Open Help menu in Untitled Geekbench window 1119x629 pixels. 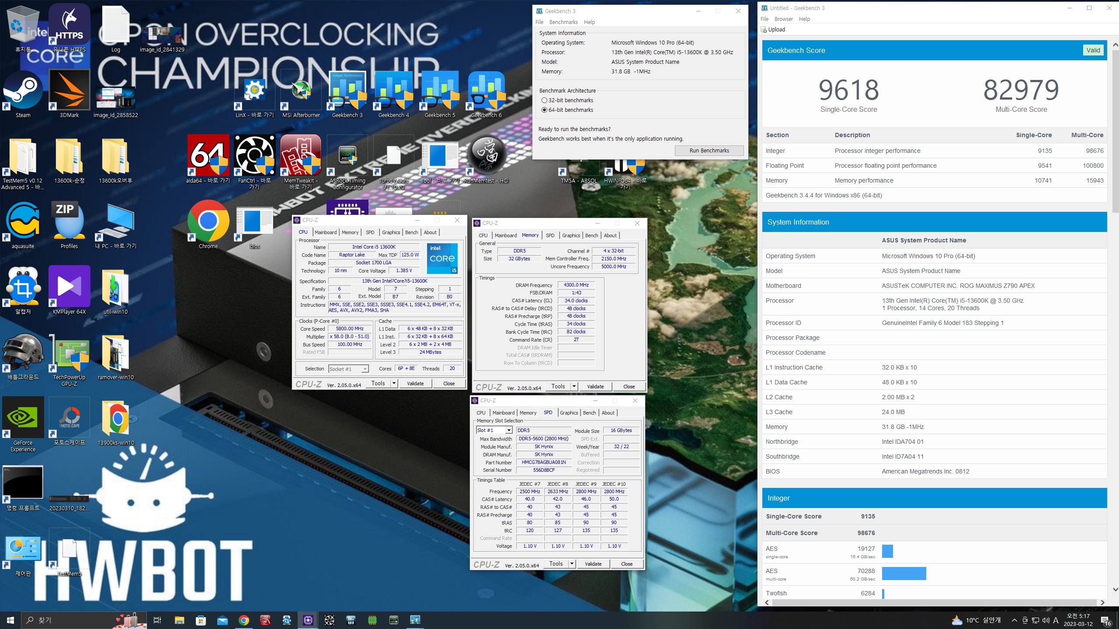click(x=804, y=19)
